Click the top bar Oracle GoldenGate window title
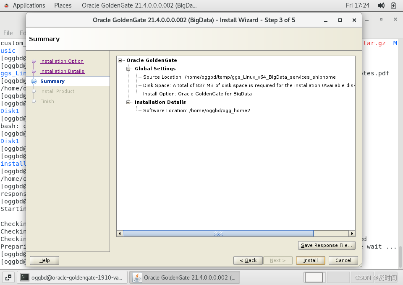Screen dimensions: 403x285 (x=139, y=5)
